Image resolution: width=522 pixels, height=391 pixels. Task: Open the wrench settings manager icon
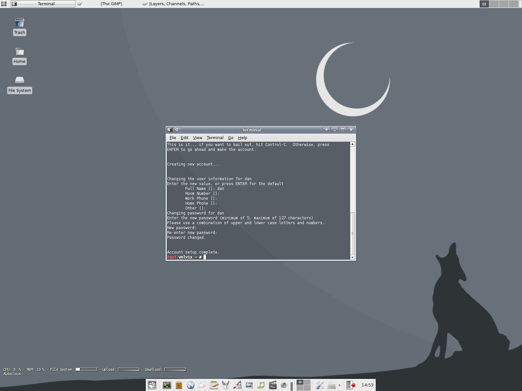point(320,385)
